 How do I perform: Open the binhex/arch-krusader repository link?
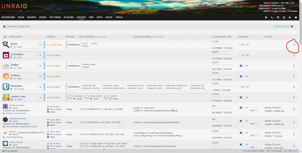16,113
